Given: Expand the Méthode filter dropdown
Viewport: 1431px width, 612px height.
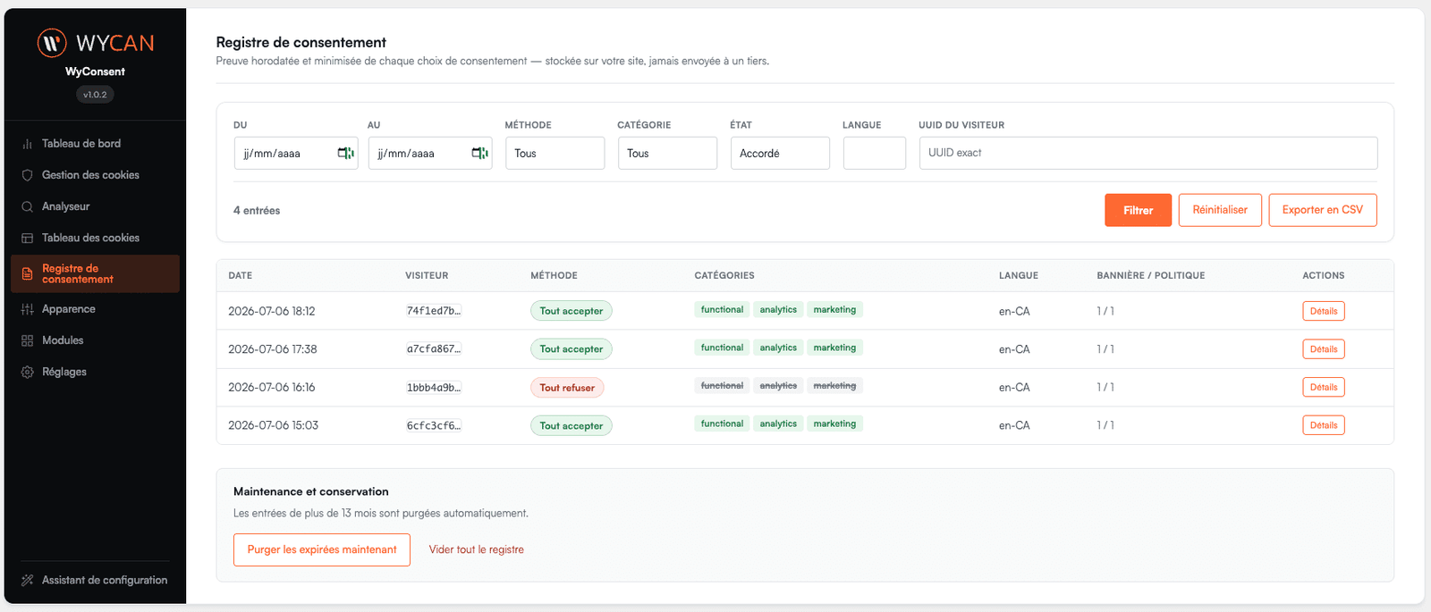Looking at the screenshot, I should (555, 153).
